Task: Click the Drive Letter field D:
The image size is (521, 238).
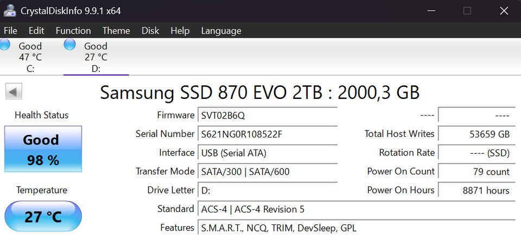Action: (268, 190)
